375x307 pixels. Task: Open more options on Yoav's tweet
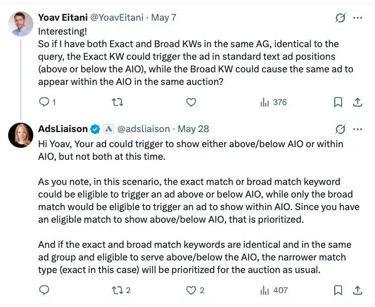click(x=357, y=18)
